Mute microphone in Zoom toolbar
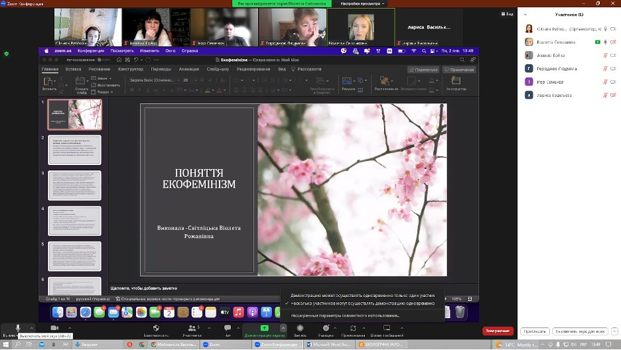The image size is (621, 350). (18, 328)
